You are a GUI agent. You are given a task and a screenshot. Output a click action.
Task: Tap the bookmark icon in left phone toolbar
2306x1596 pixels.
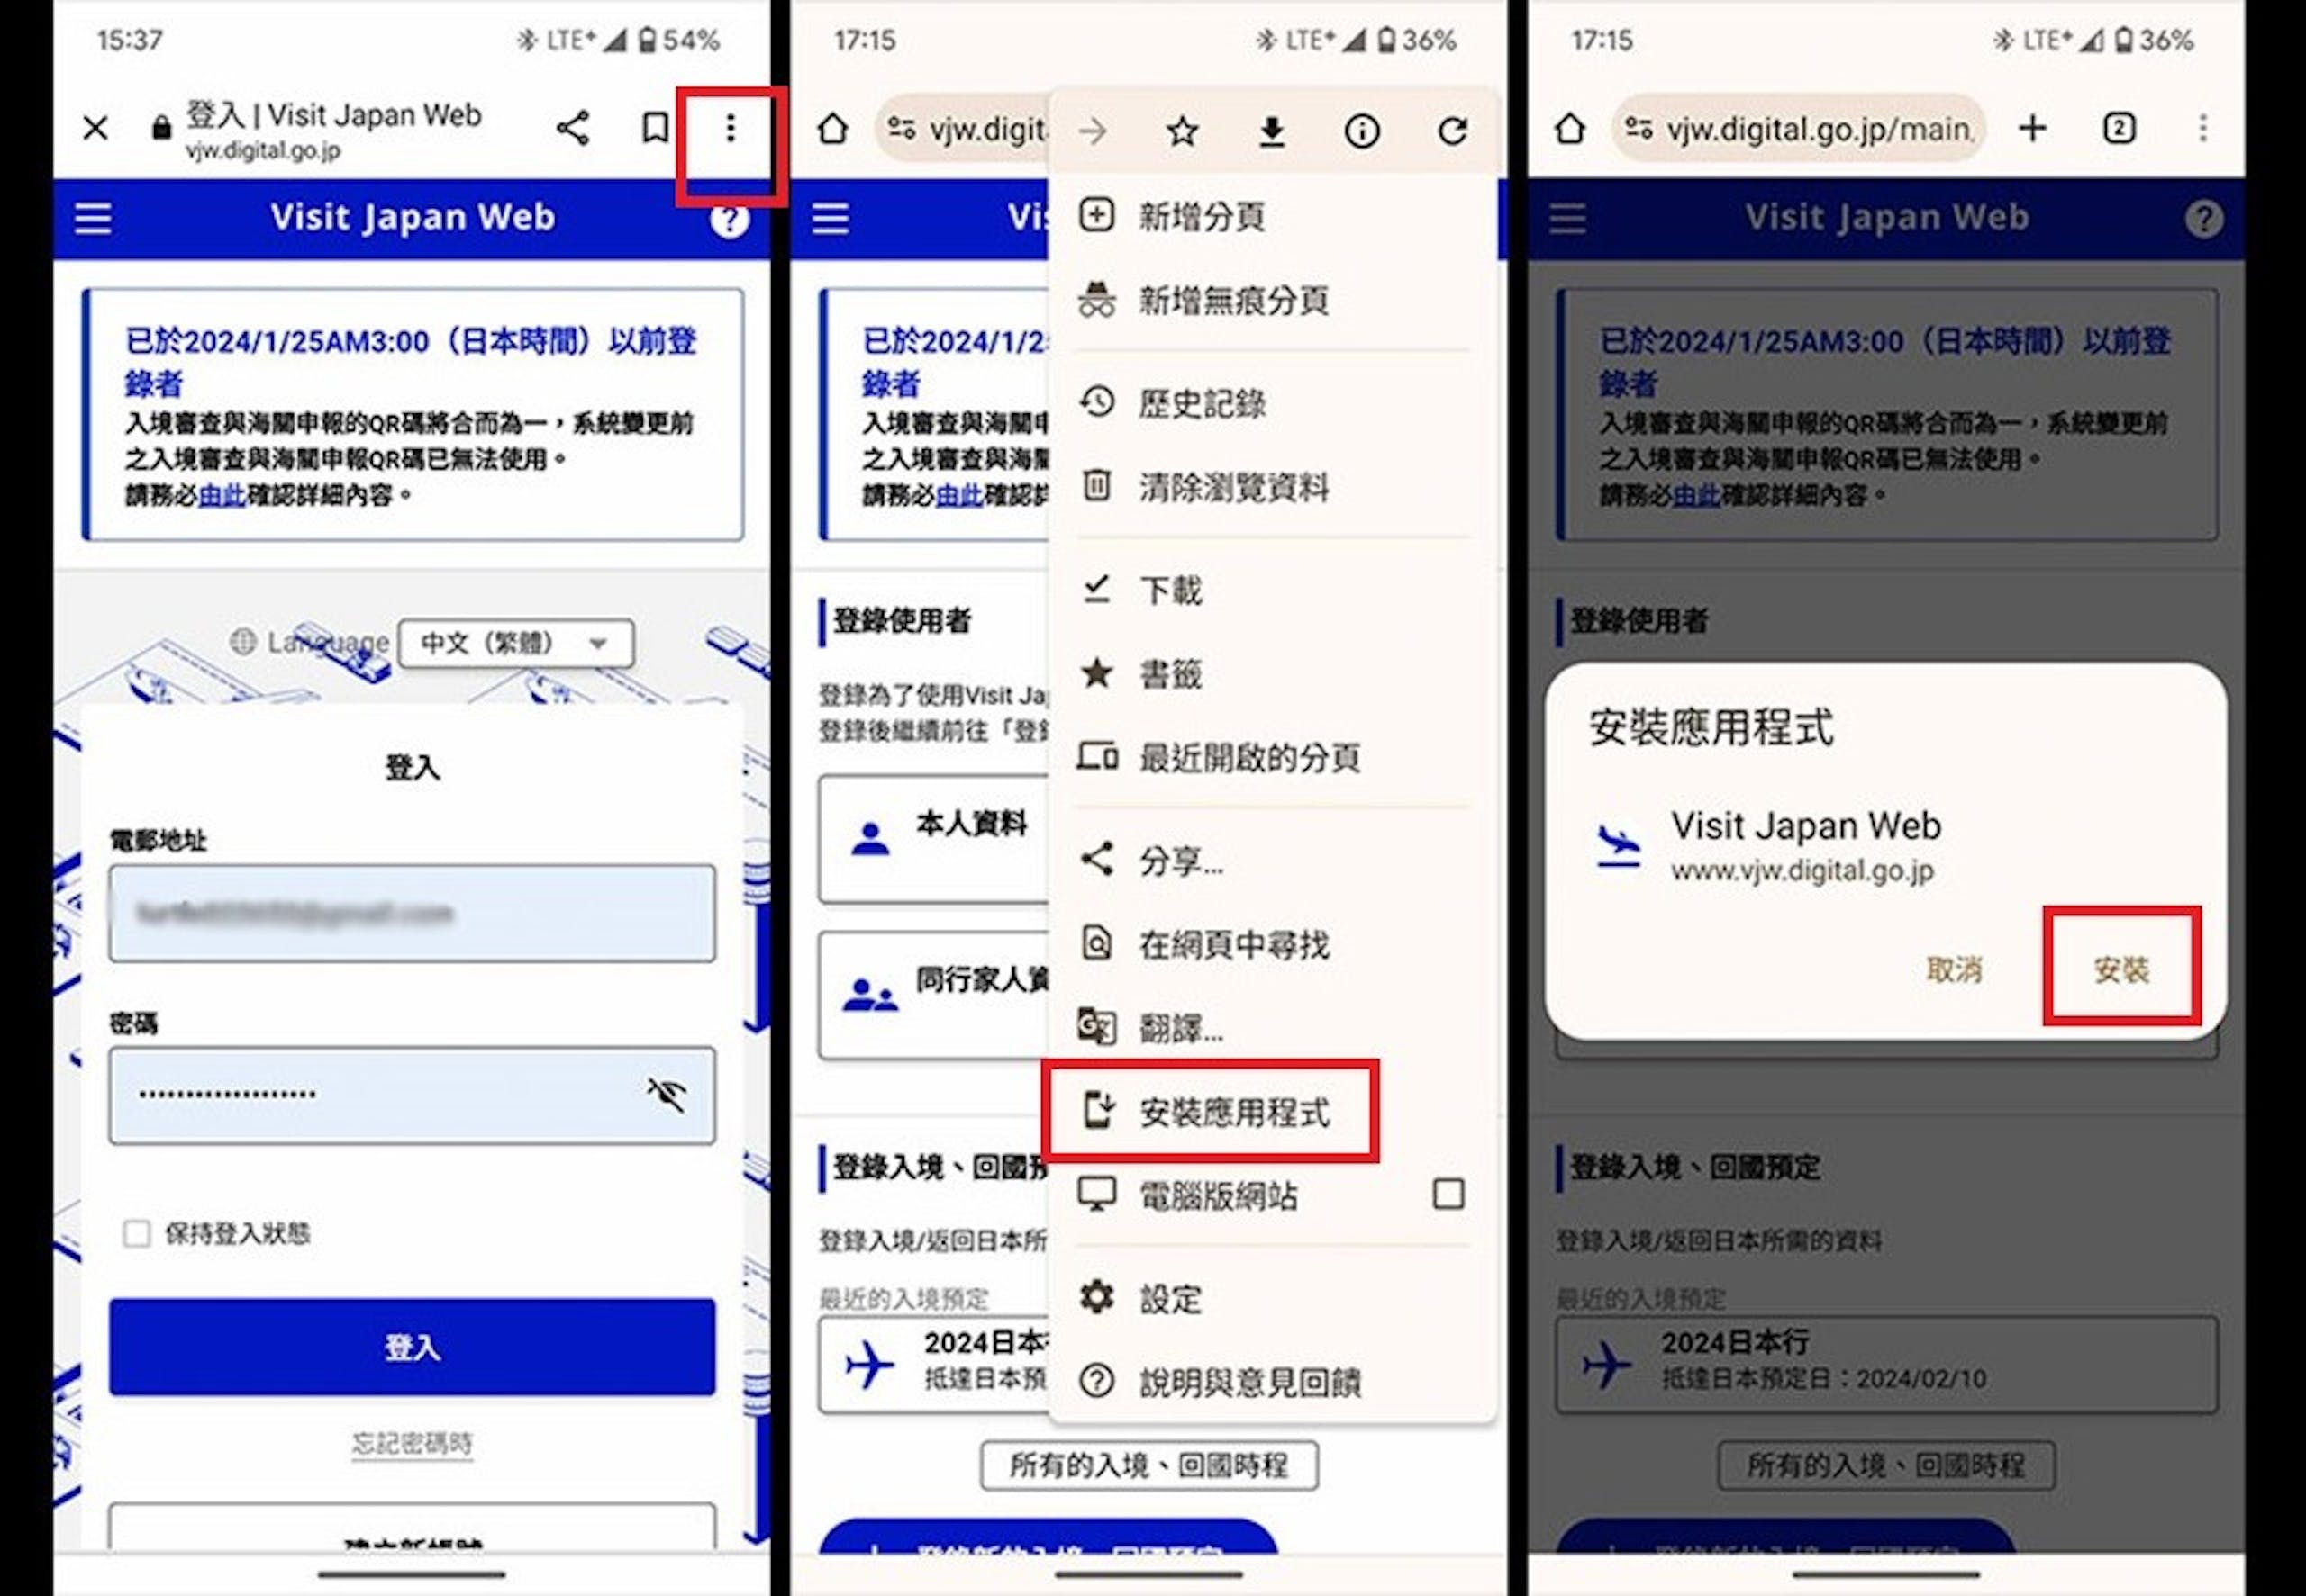point(655,128)
